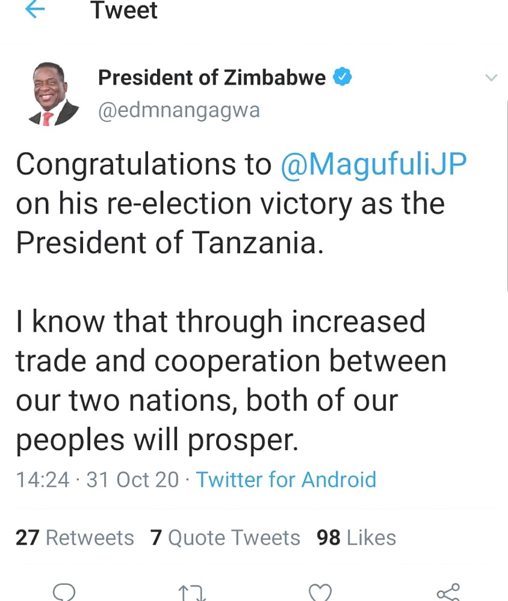Like the tweet with heart icon
This screenshot has height=601, width=508.
[x=320, y=593]
